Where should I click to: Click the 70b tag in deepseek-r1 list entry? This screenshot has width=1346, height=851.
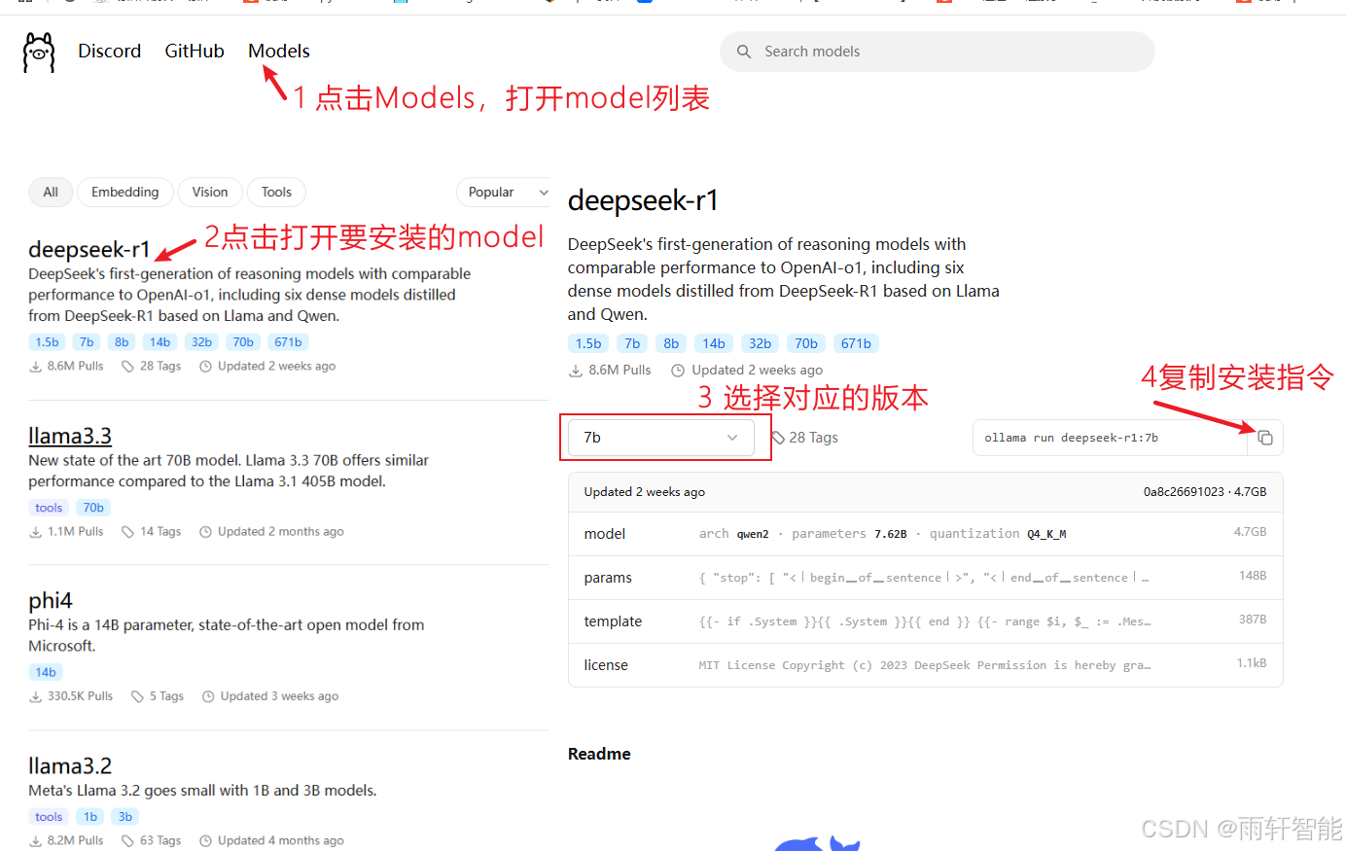click(x=243, y=341)
